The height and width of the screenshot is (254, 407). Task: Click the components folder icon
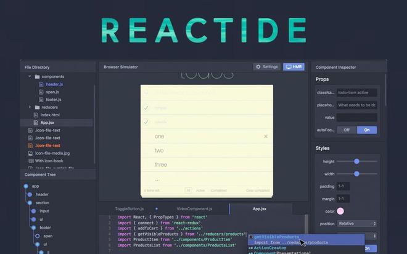(x=38, y=77)
